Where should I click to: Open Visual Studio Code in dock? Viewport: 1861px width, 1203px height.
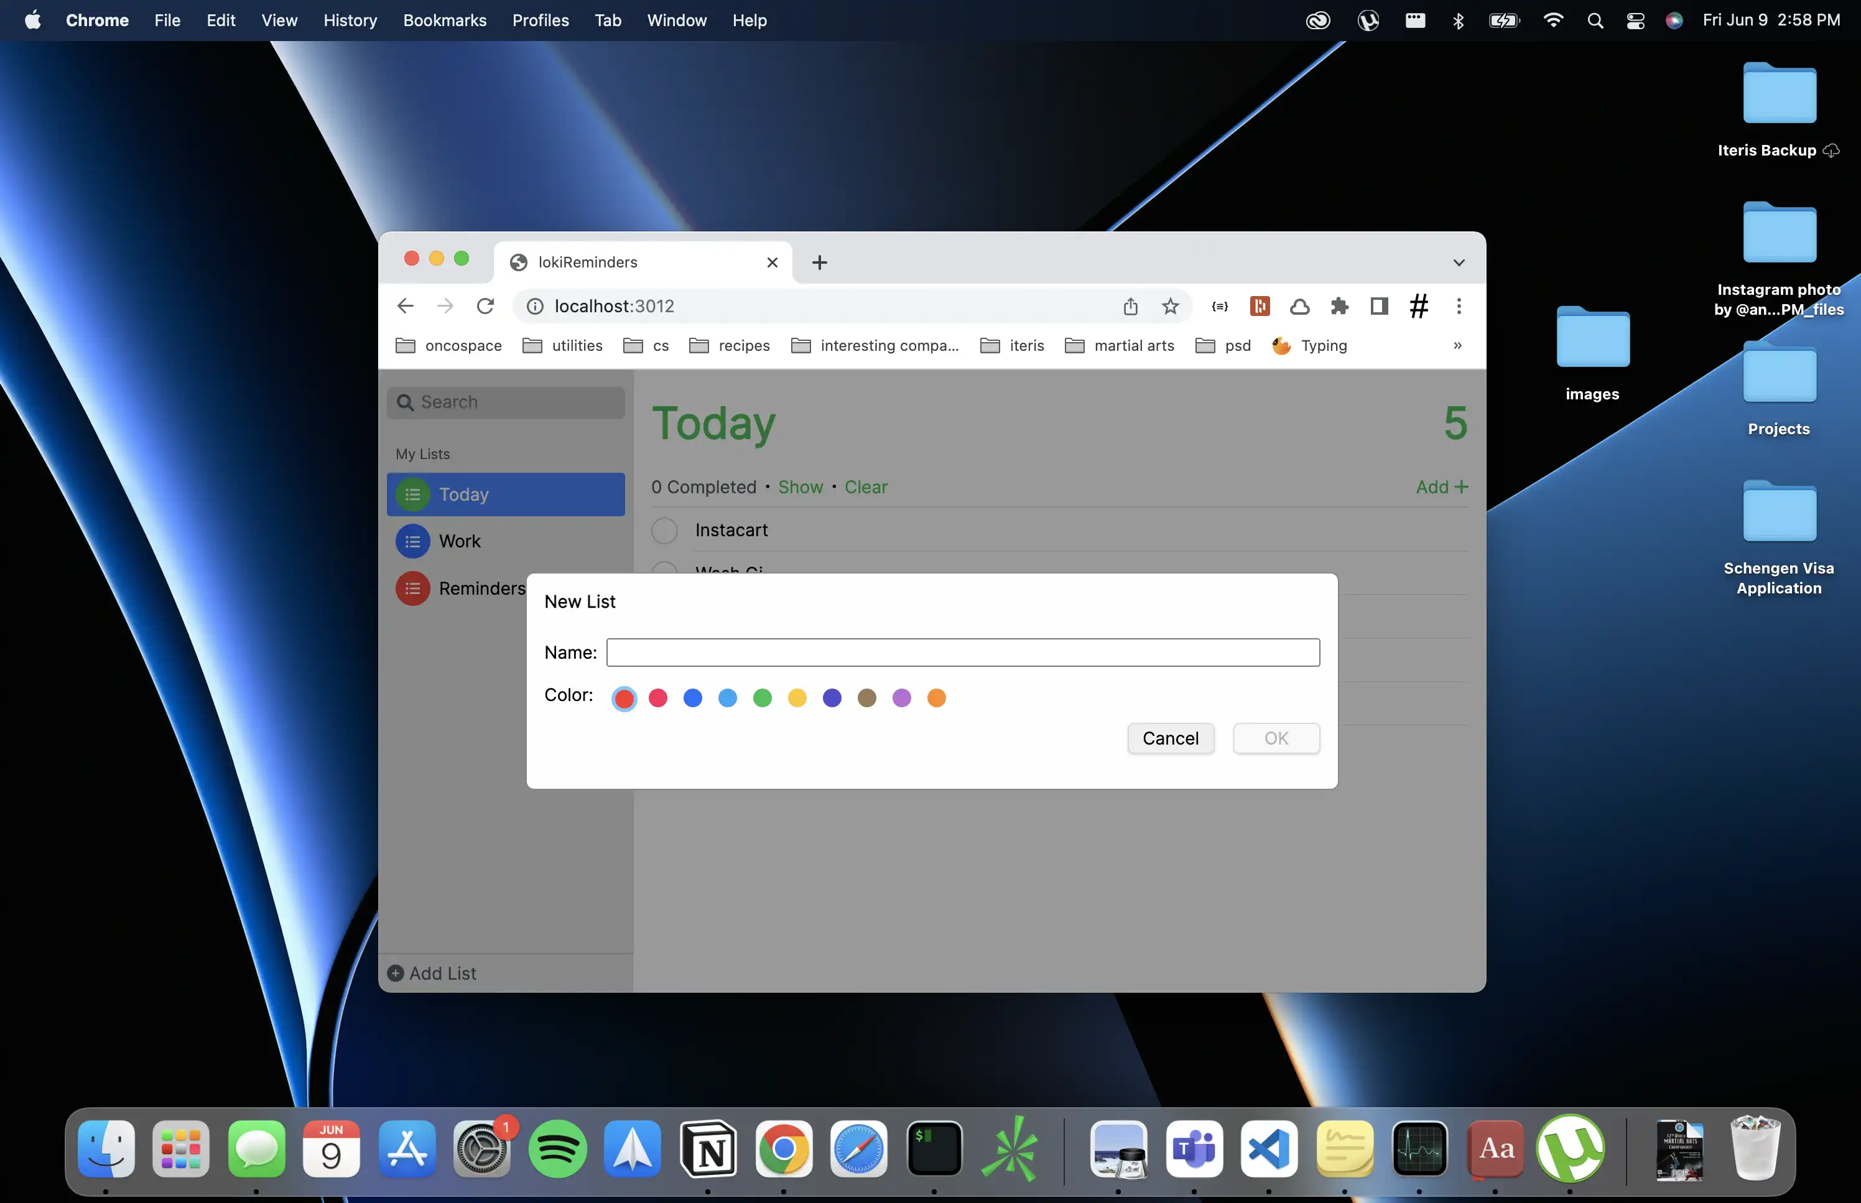click(x=1268, y=1148)
